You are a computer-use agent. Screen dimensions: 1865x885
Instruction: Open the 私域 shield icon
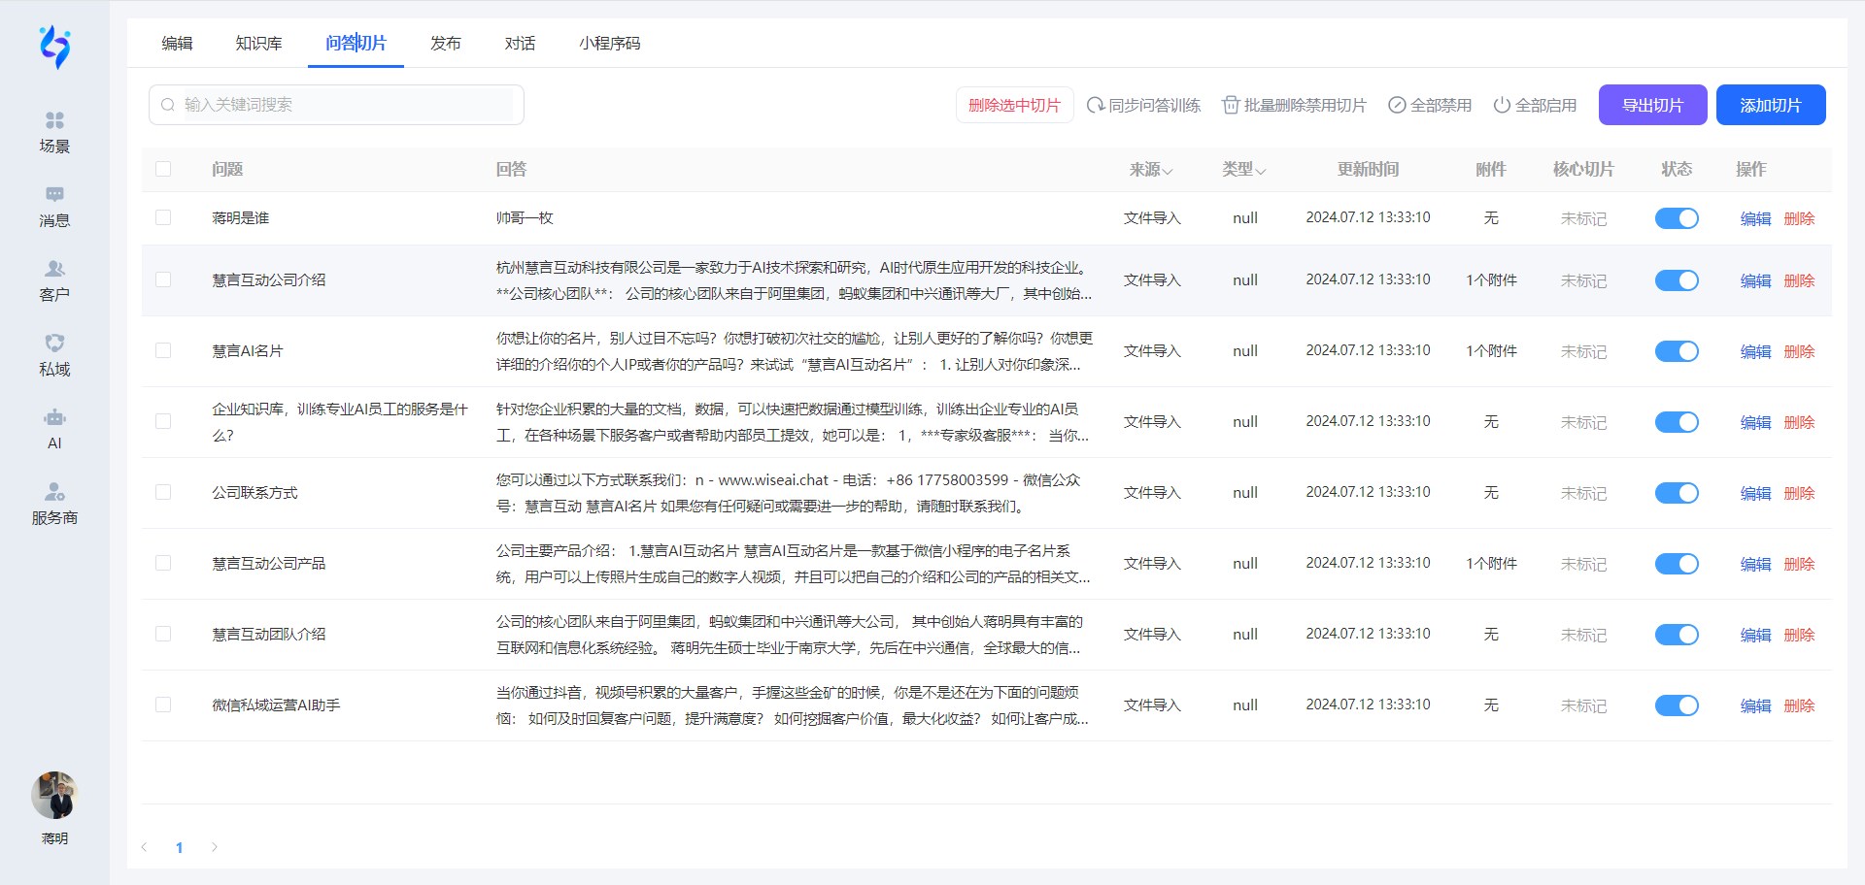point(54,344)
